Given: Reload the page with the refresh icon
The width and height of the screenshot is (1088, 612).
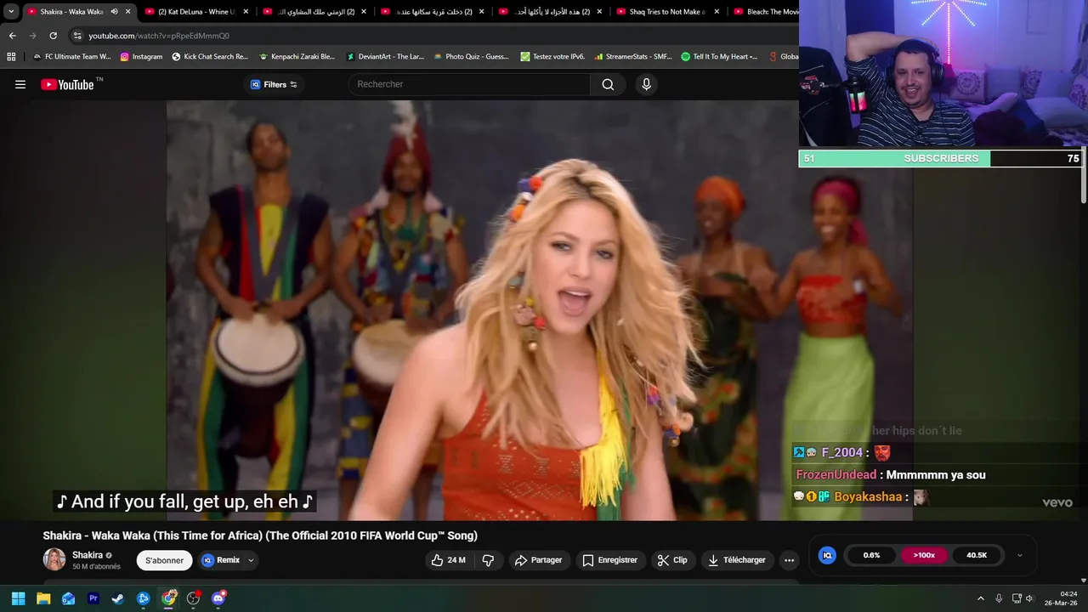Looking at the screenshot, I should [53, 36].
